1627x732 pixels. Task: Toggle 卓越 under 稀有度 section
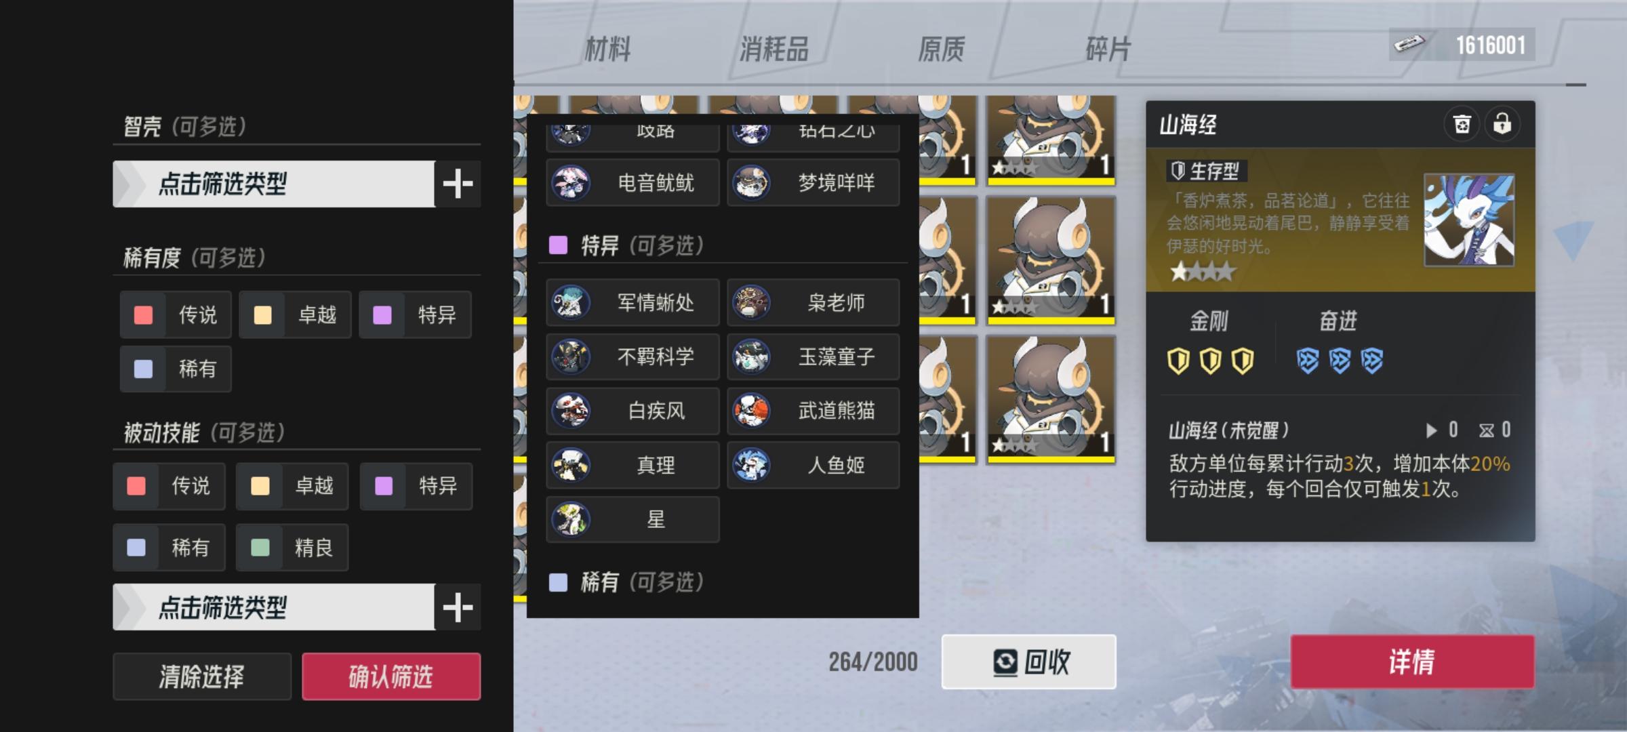[295, 314]
